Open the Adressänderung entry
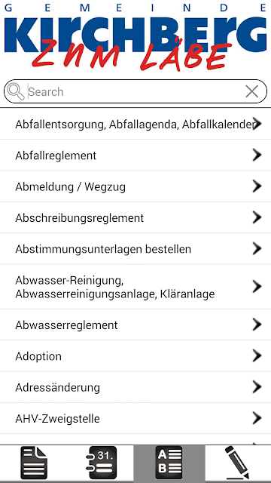 [x=135, y=387]
